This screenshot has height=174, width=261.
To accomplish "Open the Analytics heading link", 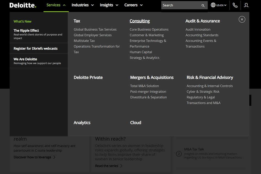I will [82, 123].
